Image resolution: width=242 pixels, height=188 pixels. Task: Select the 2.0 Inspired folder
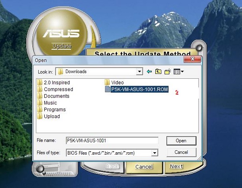pos(54,82)
